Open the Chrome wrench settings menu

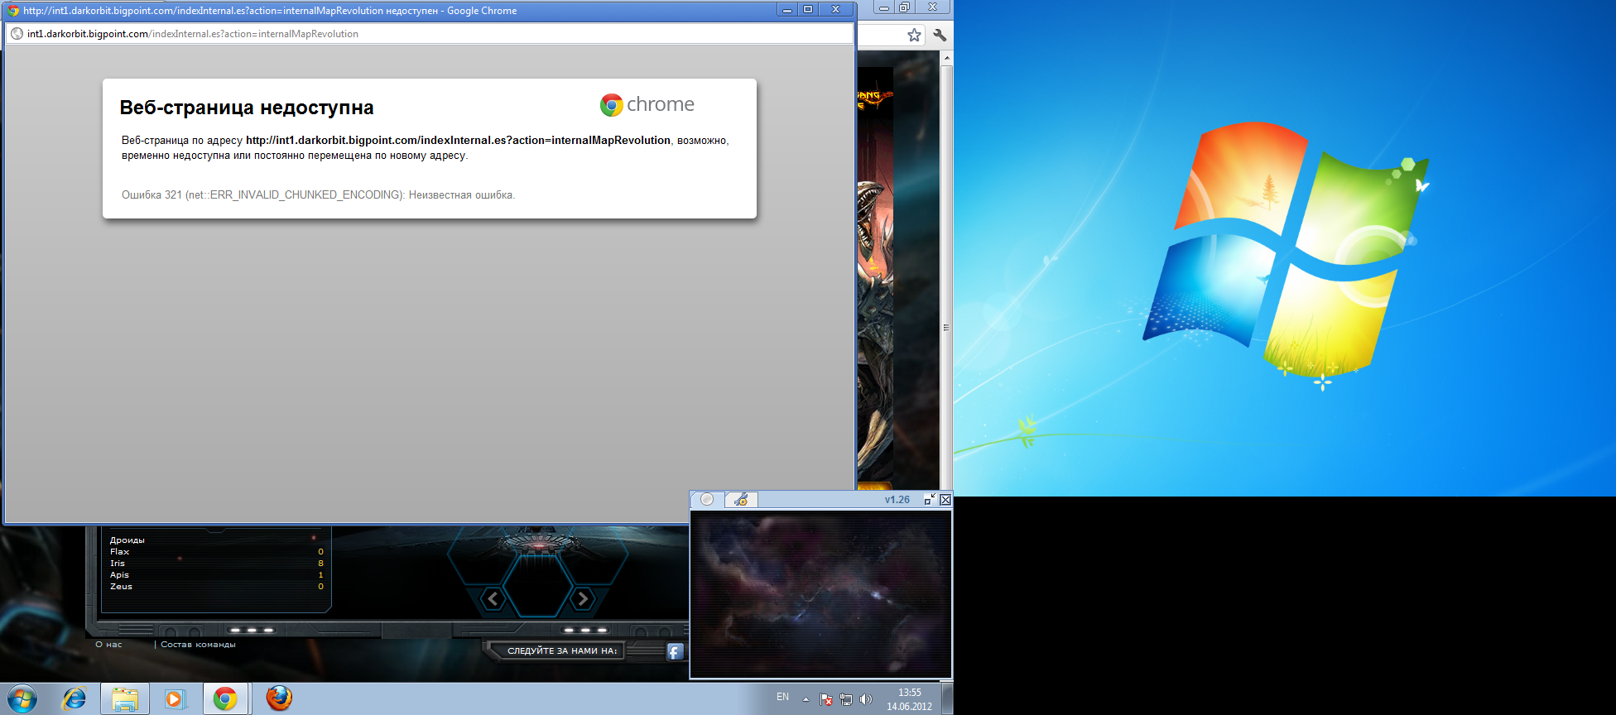click(x=940, y=35)
